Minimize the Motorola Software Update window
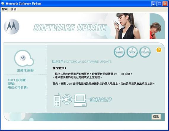 tap(154, 4)
